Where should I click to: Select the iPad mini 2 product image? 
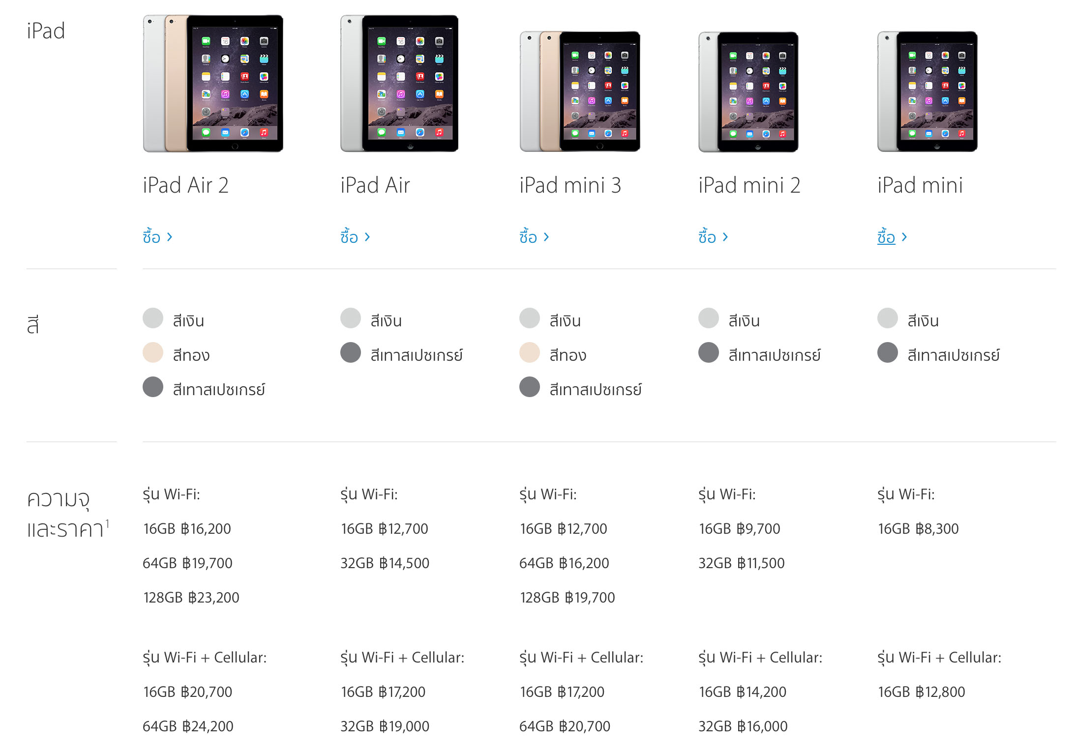tap(748, 92)
